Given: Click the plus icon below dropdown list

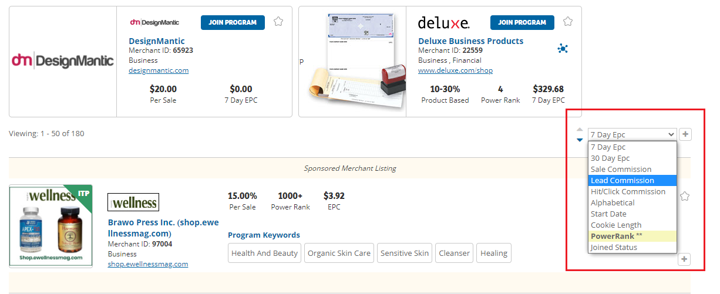Looking at the screenshot, I should [x=684, y=259].
